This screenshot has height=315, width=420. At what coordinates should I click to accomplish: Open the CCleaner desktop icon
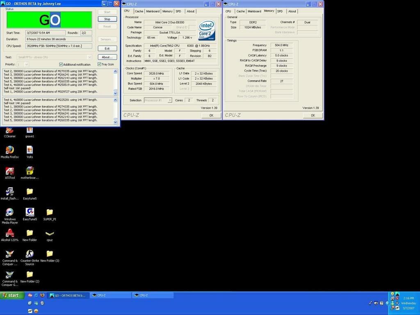9,131
